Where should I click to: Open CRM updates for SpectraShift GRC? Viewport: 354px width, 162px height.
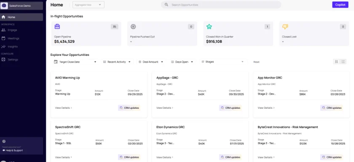point(129,157)
